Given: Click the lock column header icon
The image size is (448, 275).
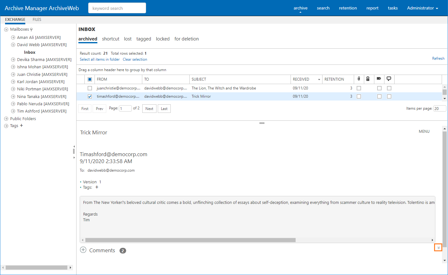Looking at the screenshot, I should click(368, 79).
